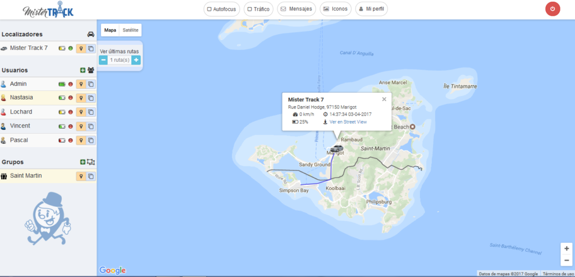
Task: Click the 1 ruta(s) field
Action: (x=120, y=60)
